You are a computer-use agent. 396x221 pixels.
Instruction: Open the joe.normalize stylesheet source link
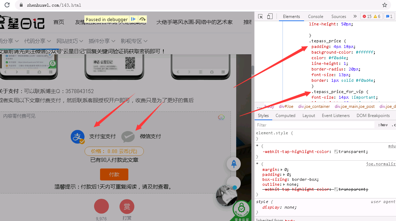tap(381, 164)
